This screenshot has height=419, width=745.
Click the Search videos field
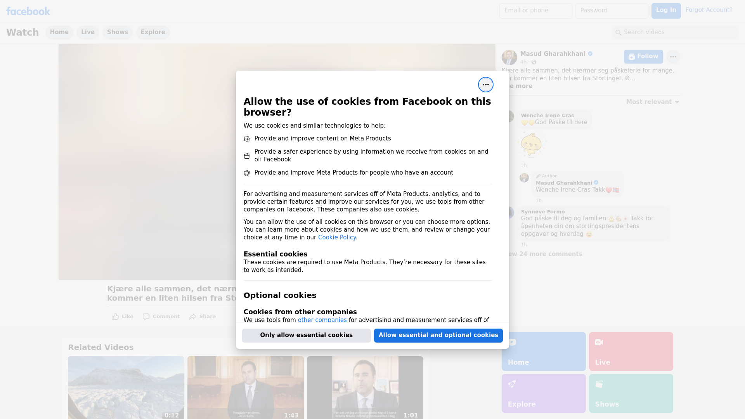[675, 33]
